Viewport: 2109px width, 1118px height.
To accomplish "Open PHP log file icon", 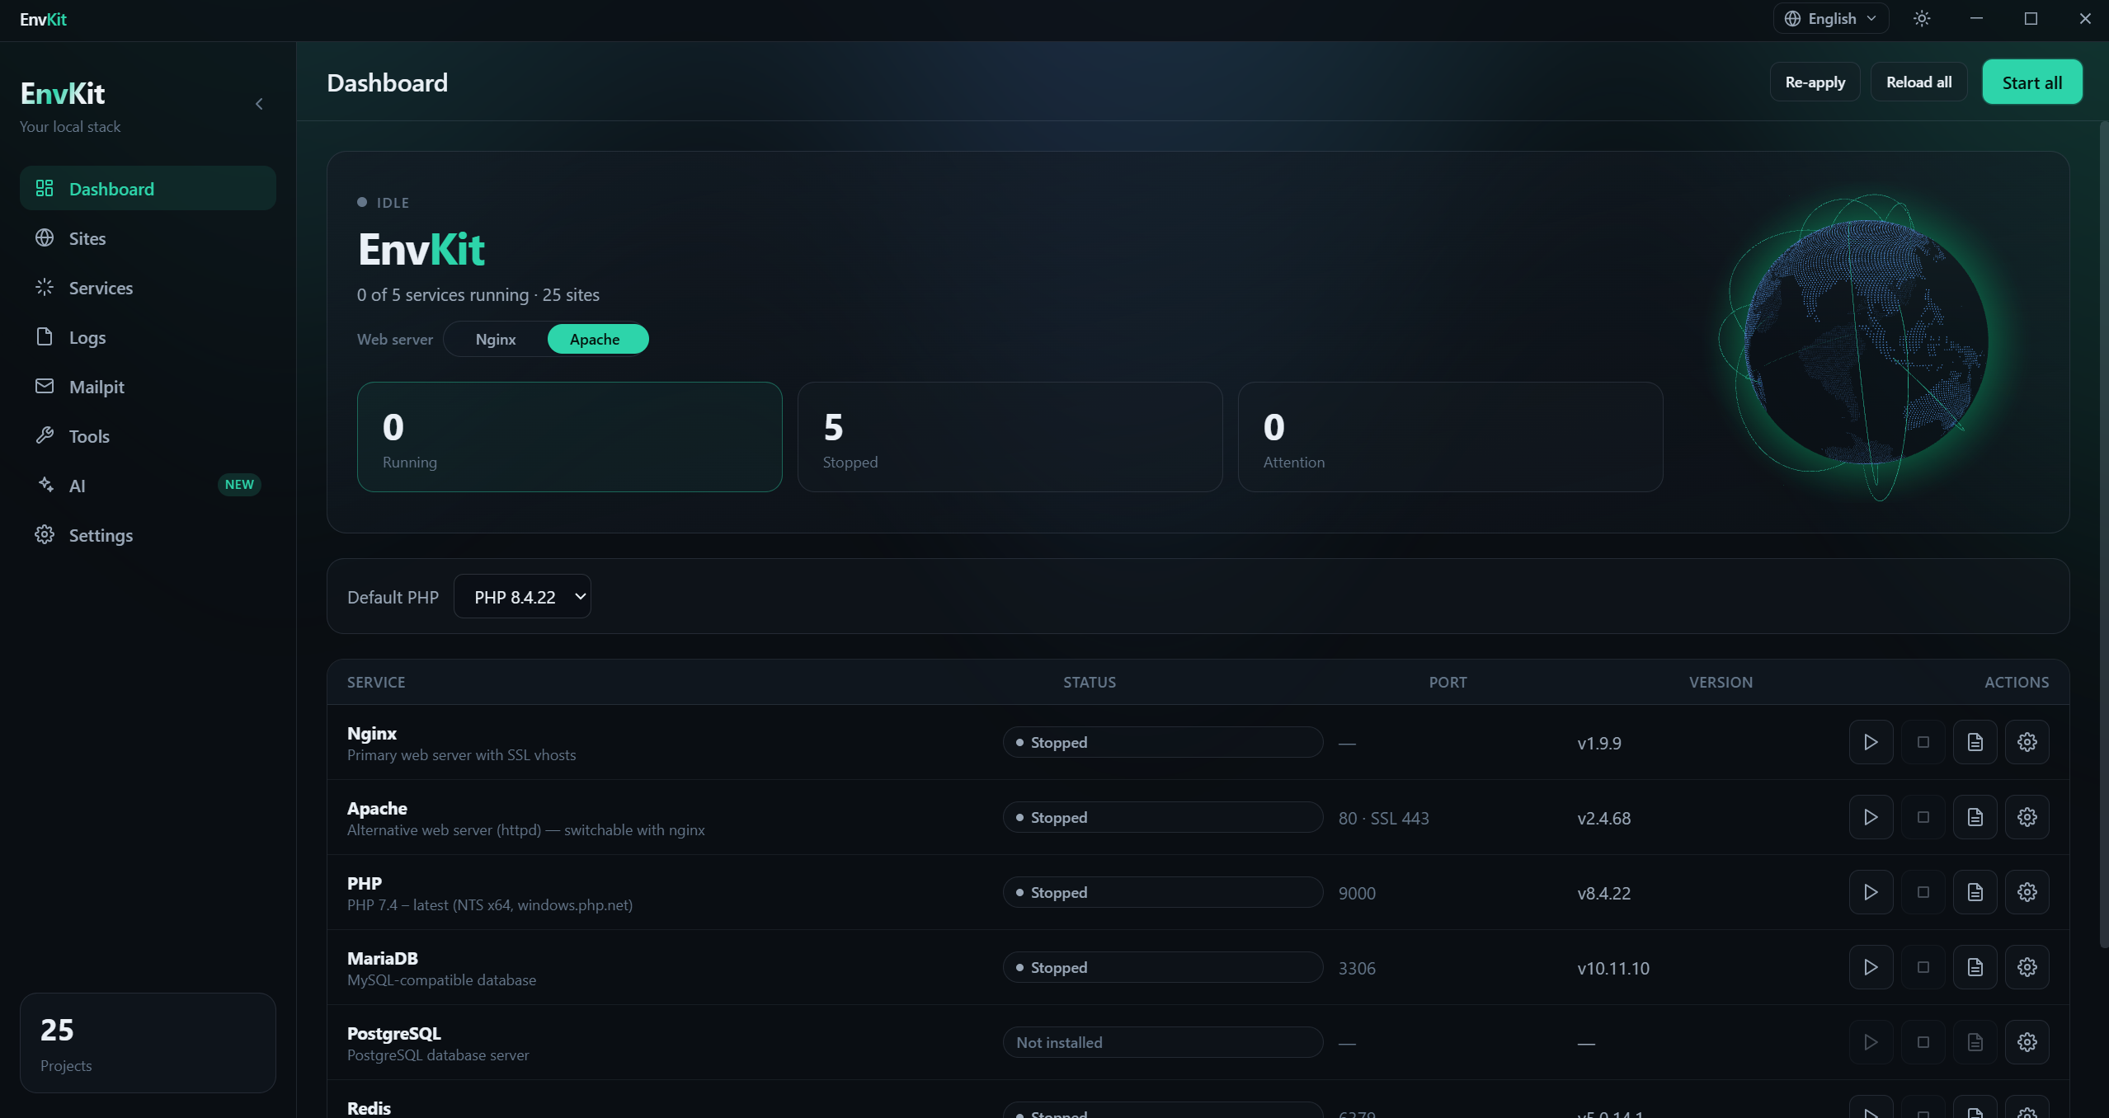I will point(1975,892).
